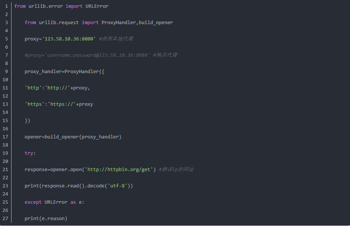Image resolution: width=350 pixels, height=226 pixels.
Task: Click the Chinese comment after the httpbin URL
Action: [176, 170]
